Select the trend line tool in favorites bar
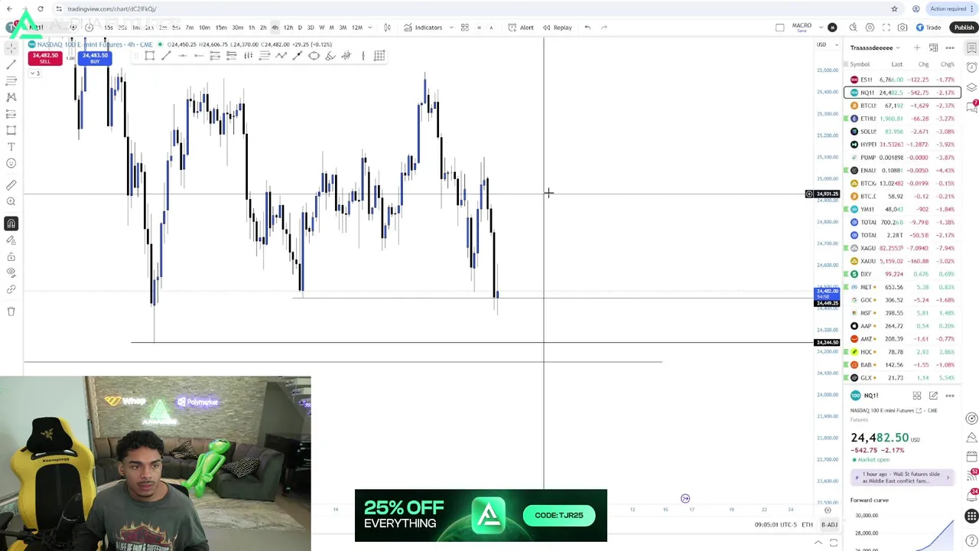 coord(166,55)
